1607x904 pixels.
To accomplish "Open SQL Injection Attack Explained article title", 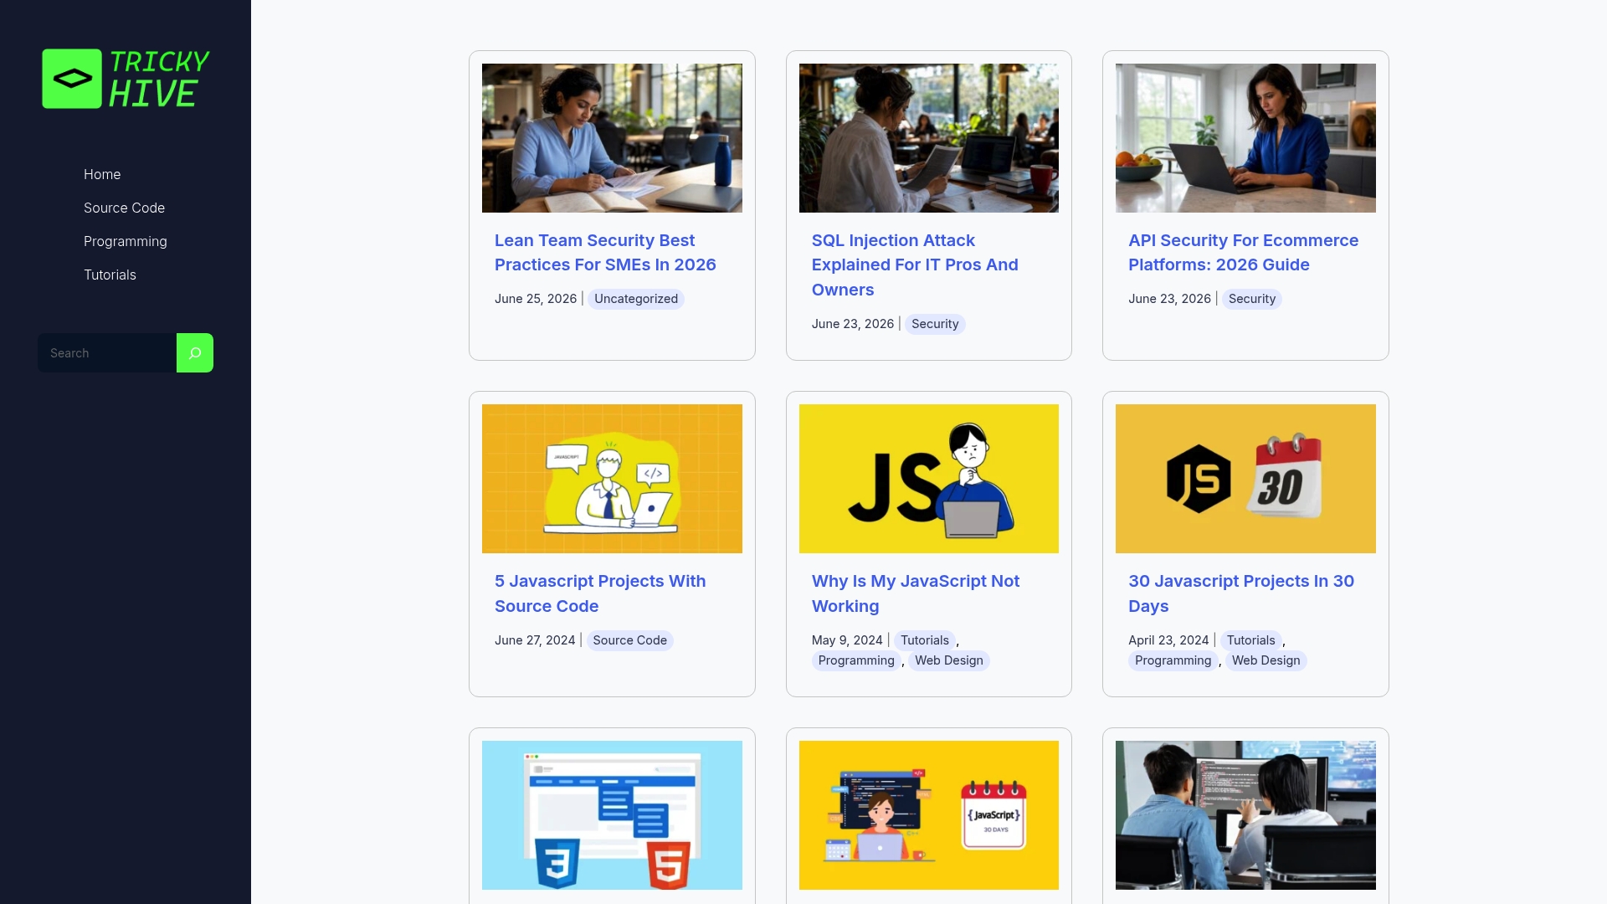I will [x=915, y=265].
